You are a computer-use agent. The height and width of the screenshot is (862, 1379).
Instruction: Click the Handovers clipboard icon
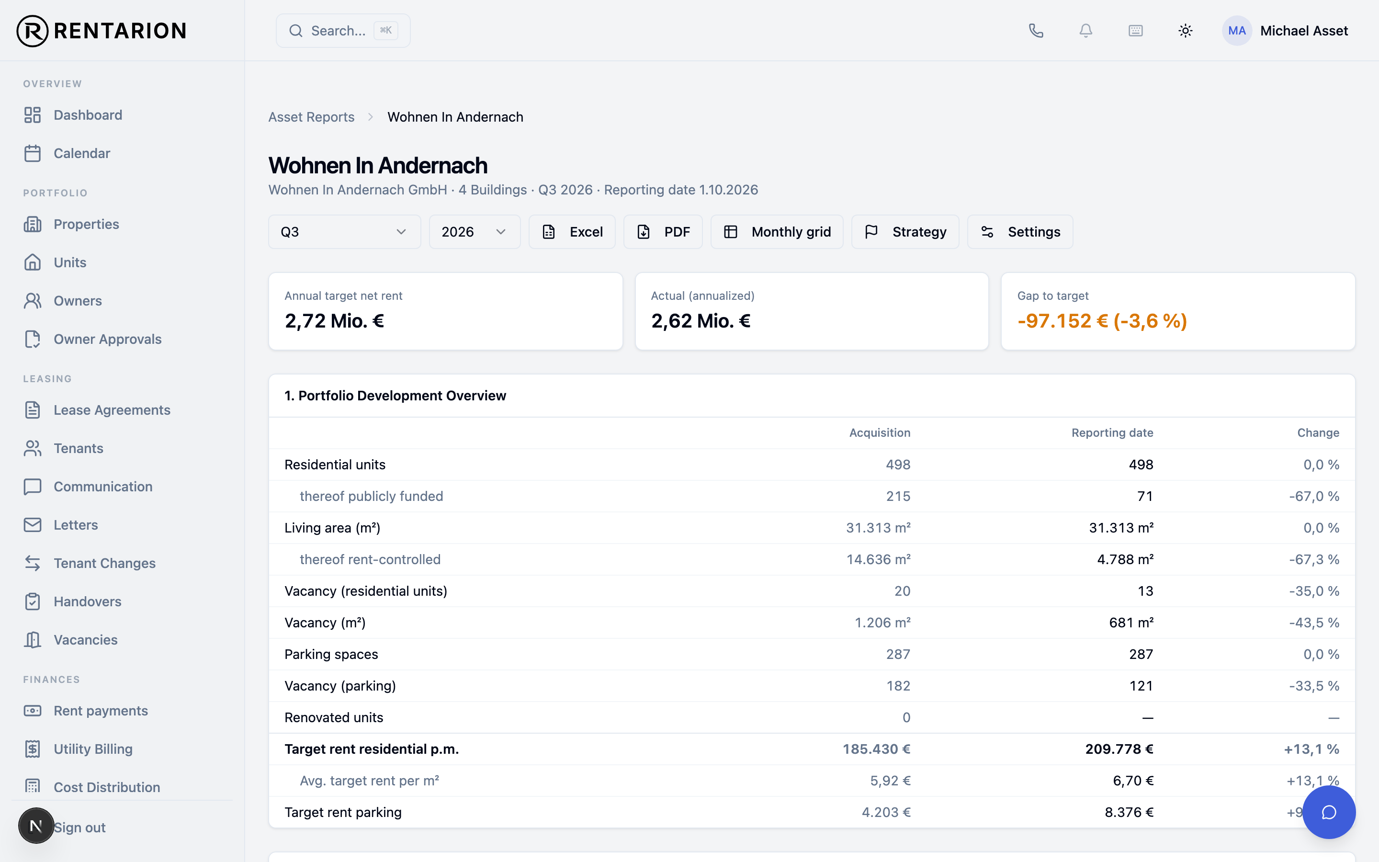(33, 601)
